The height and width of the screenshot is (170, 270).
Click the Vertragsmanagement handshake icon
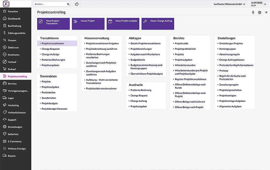coord(5,91)
